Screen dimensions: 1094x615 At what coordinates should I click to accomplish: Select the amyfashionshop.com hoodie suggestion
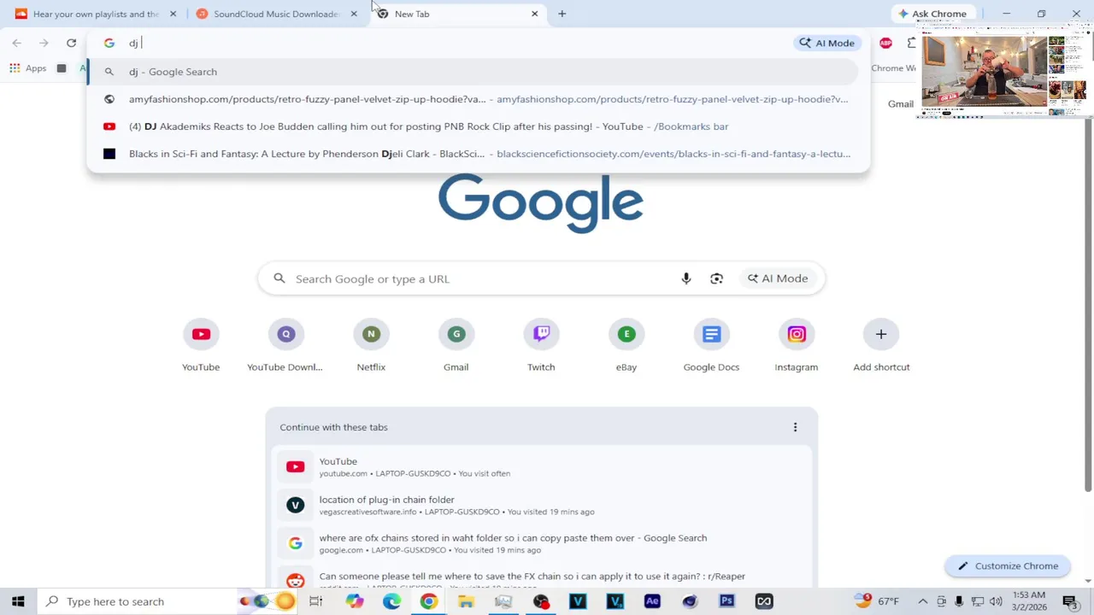(x=479, y=99)
